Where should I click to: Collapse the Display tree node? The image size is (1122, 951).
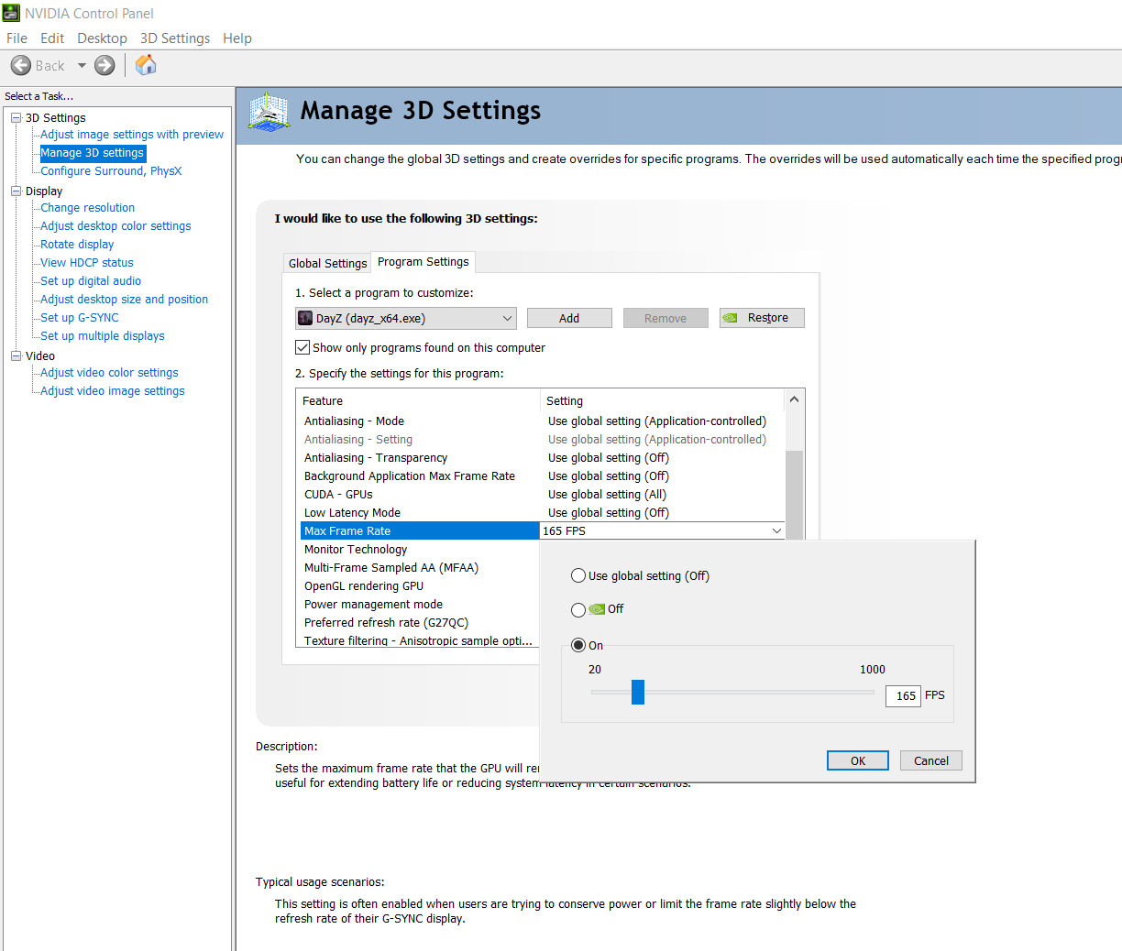[16, 191]
